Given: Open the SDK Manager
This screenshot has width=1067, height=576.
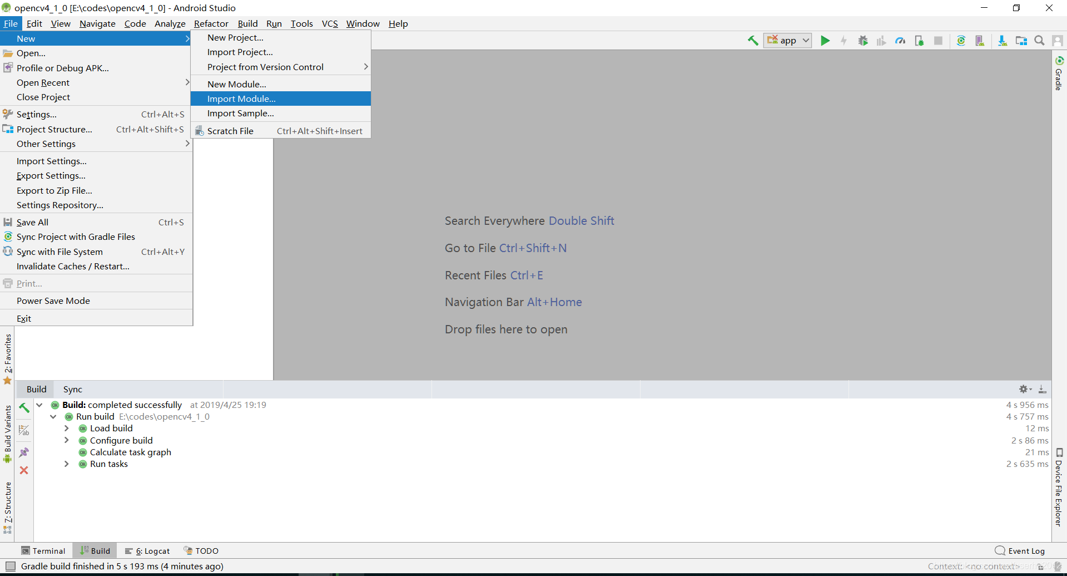Looking at the screenshot, I should click(1001, 40).
